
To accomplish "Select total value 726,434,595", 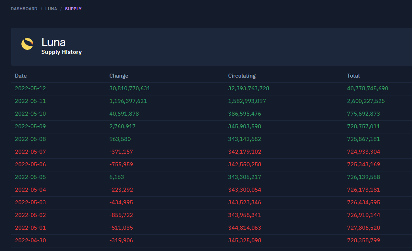I will (x=363, y=202).
